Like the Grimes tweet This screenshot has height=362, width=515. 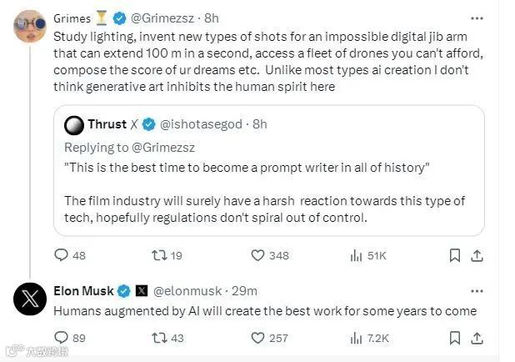point(257,255)
